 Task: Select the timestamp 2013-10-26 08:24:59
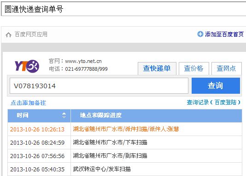pyautogui.click(x=37, y=142)
